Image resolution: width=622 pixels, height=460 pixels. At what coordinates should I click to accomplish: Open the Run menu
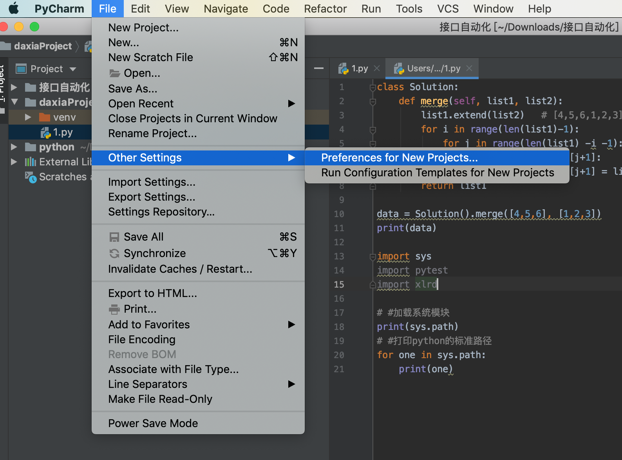[371, 9]
